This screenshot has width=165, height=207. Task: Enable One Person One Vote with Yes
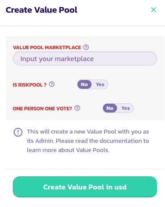(x=125, y=108)
